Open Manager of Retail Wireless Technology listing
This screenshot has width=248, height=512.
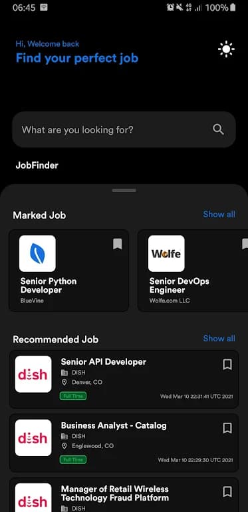tap(124, 495)
